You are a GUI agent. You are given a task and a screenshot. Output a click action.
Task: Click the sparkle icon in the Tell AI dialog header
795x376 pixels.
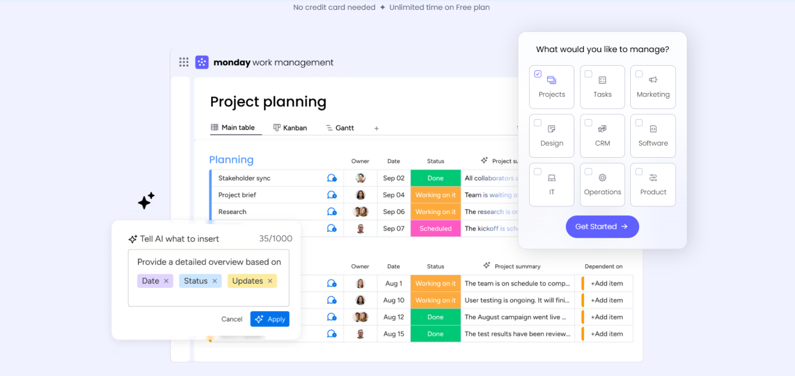(132, 239)
